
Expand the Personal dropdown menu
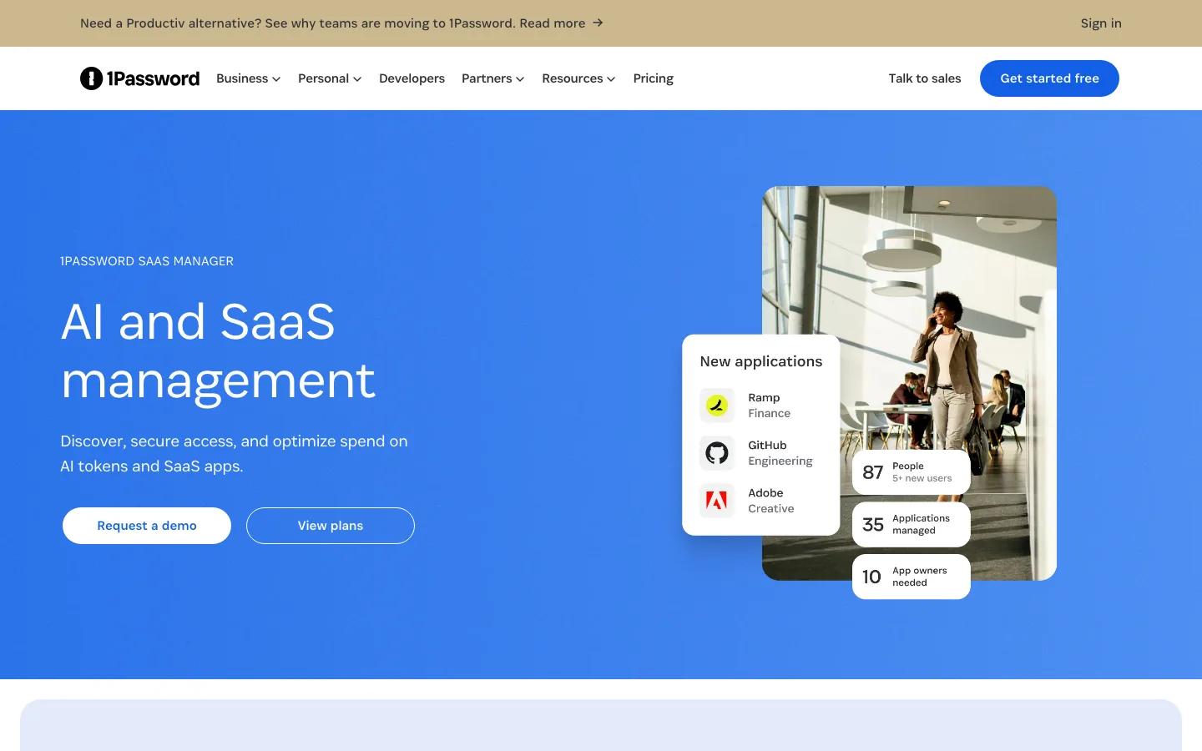tap(330, 78)
